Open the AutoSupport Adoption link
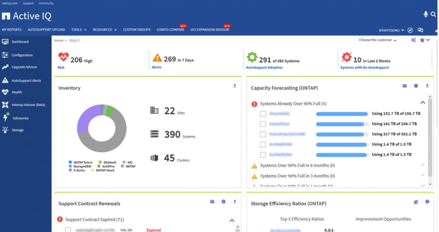 click(264, 67)
